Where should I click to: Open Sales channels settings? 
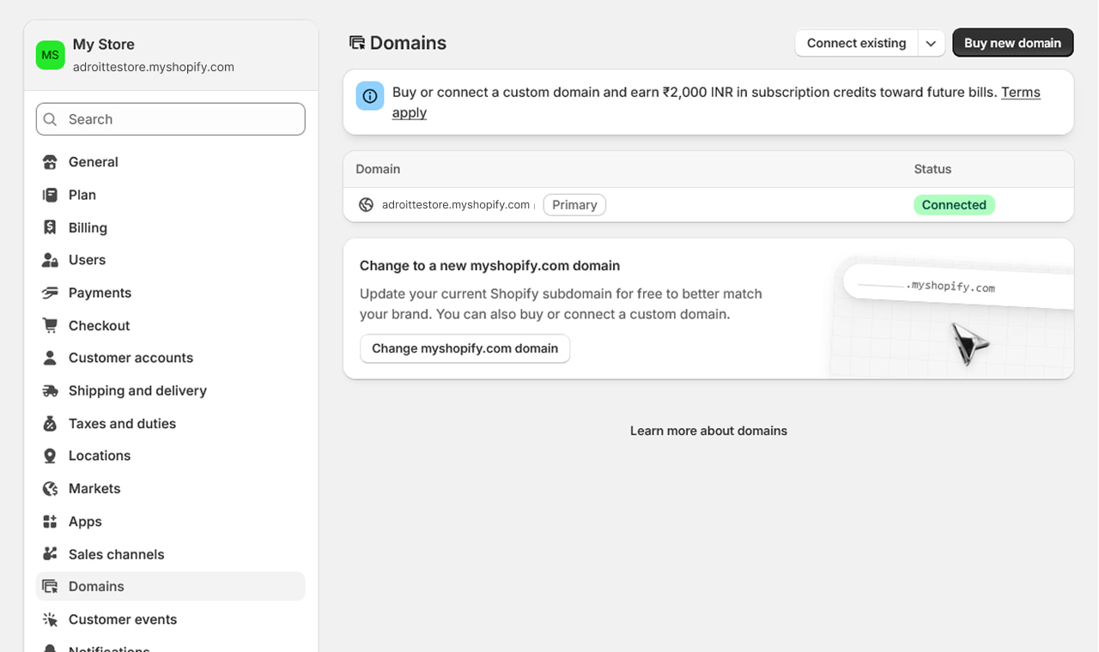[171, 553]
